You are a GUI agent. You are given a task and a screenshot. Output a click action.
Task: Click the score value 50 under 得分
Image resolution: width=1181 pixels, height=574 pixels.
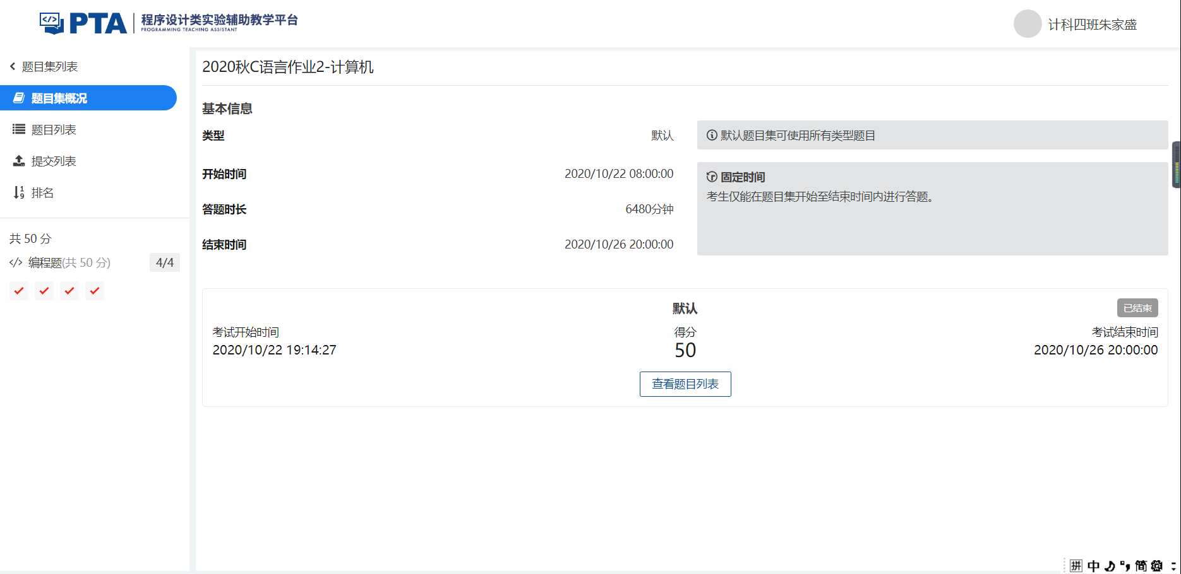click(685, 350)
